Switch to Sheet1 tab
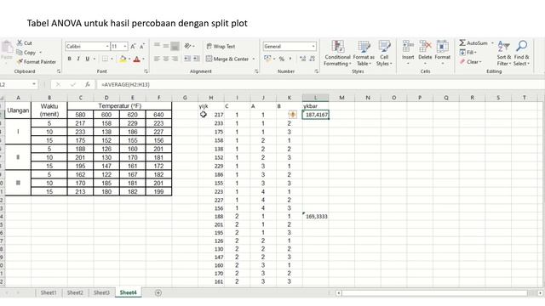545x306 pixels. pos(49,292)
